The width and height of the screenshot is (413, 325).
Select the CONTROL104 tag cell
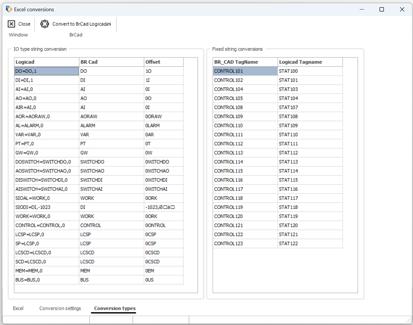(245, 89)
